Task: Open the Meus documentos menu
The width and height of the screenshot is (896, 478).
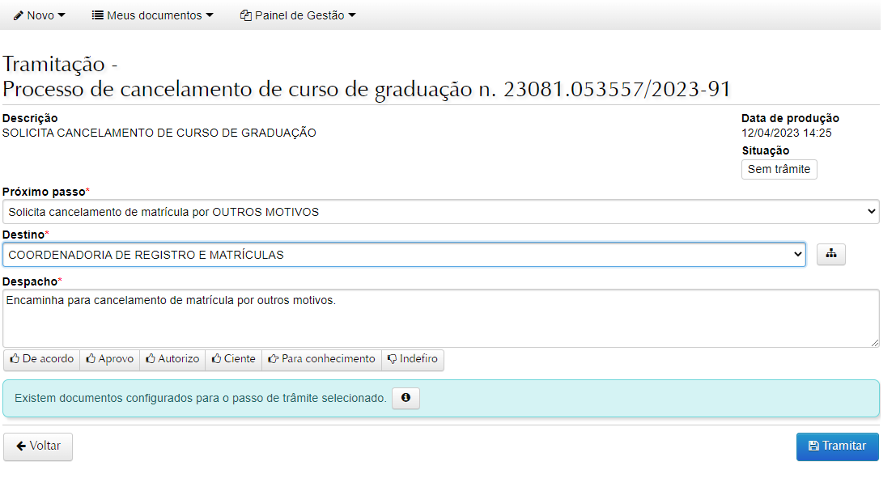Action: [152, 15]
